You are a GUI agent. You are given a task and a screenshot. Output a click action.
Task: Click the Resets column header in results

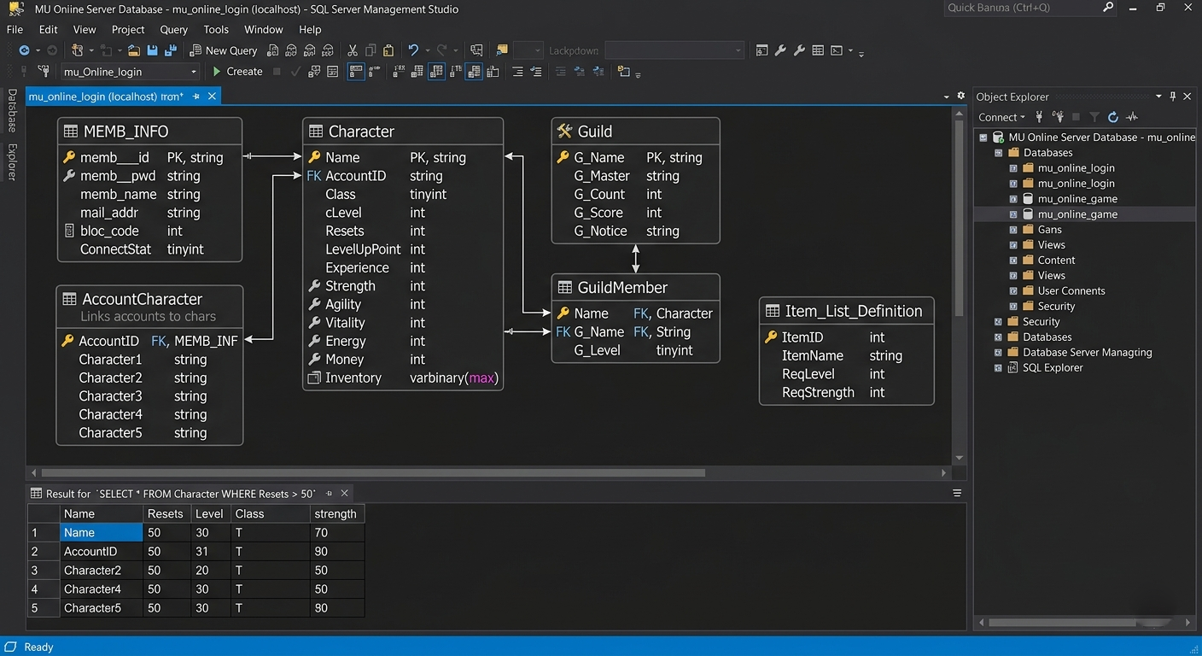tap(165, 513)
